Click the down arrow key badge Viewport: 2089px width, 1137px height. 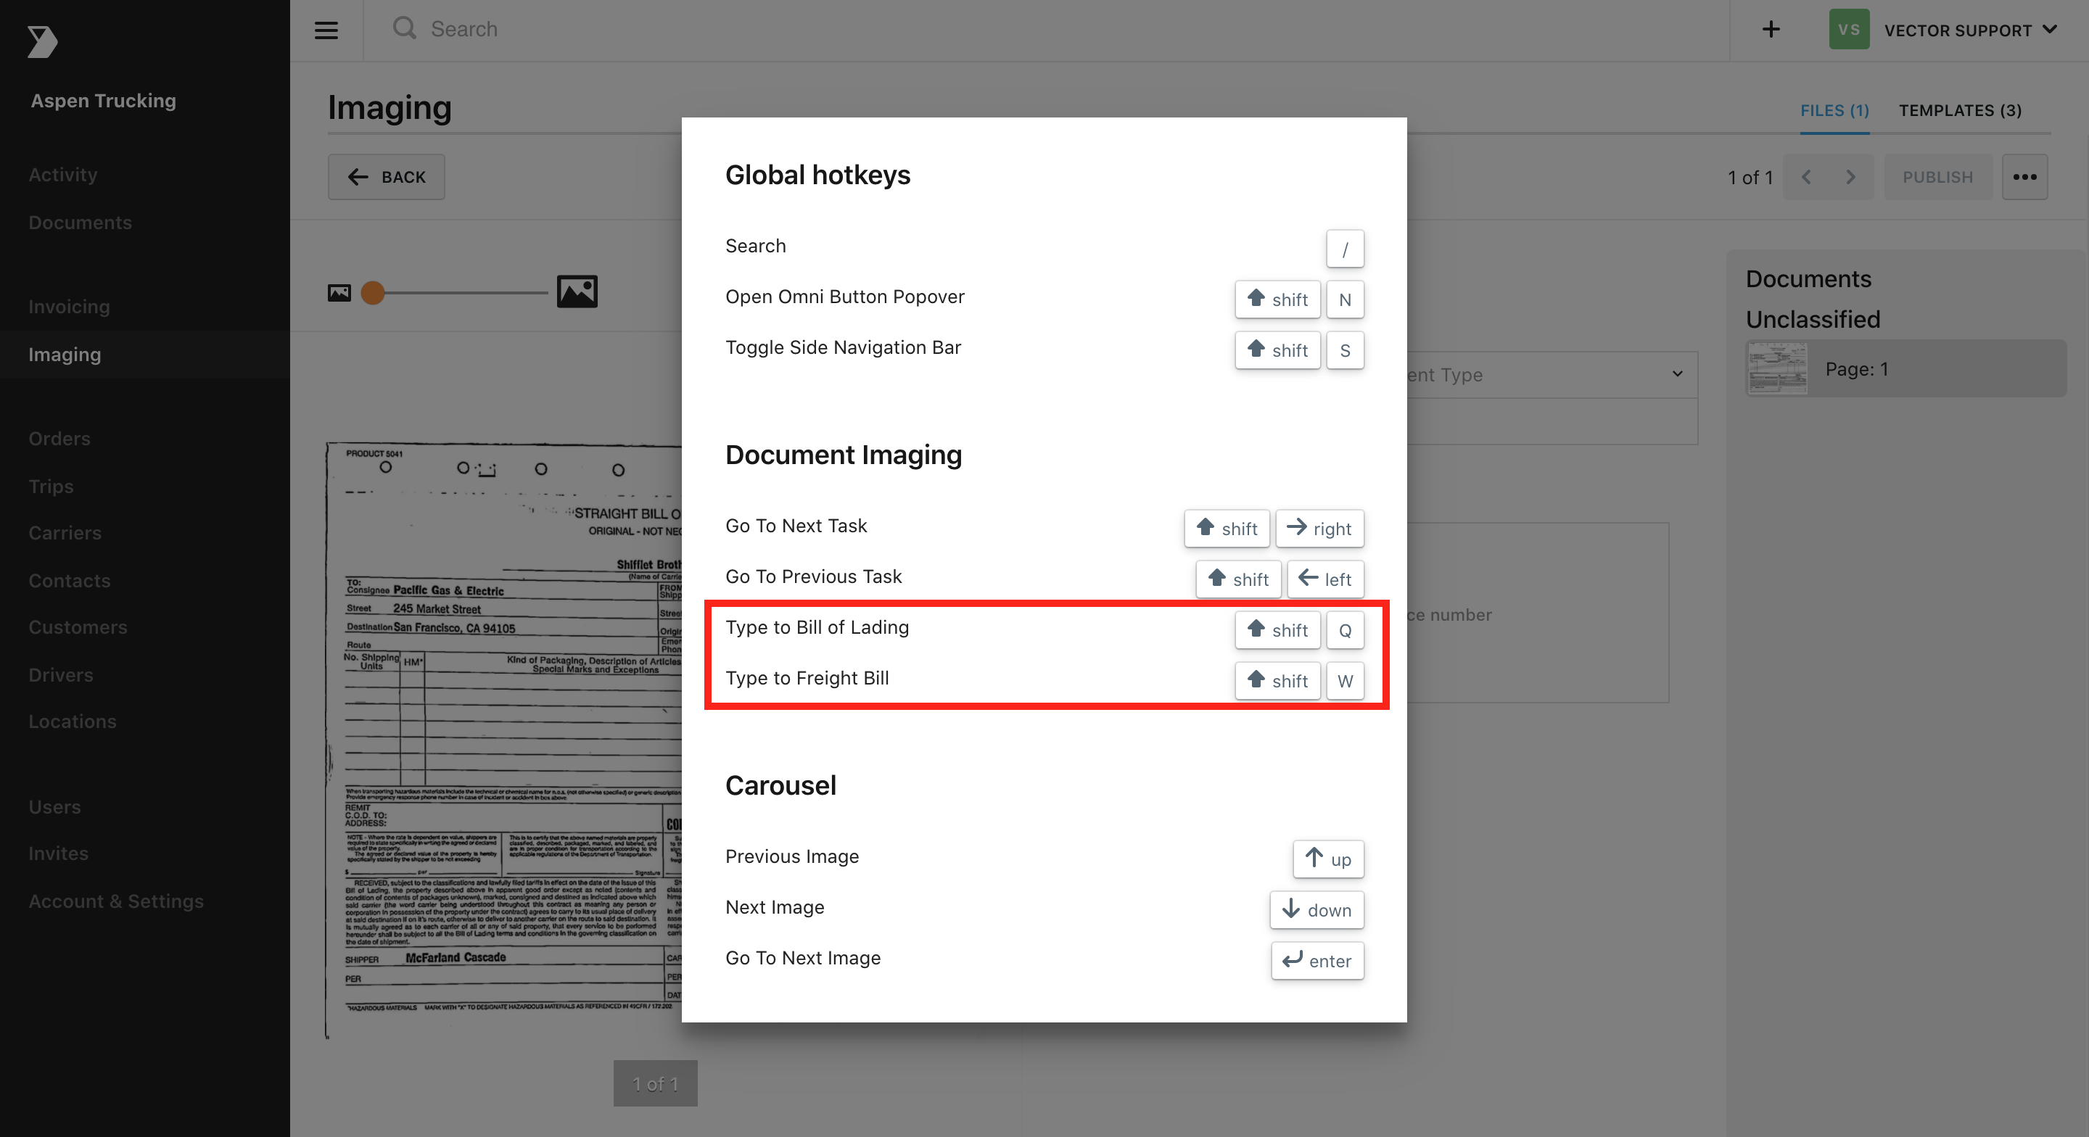(x=1317, y=910)
